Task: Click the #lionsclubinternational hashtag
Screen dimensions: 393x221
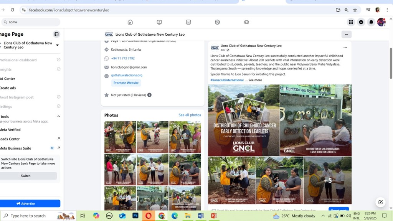Action: click(227, 80)
